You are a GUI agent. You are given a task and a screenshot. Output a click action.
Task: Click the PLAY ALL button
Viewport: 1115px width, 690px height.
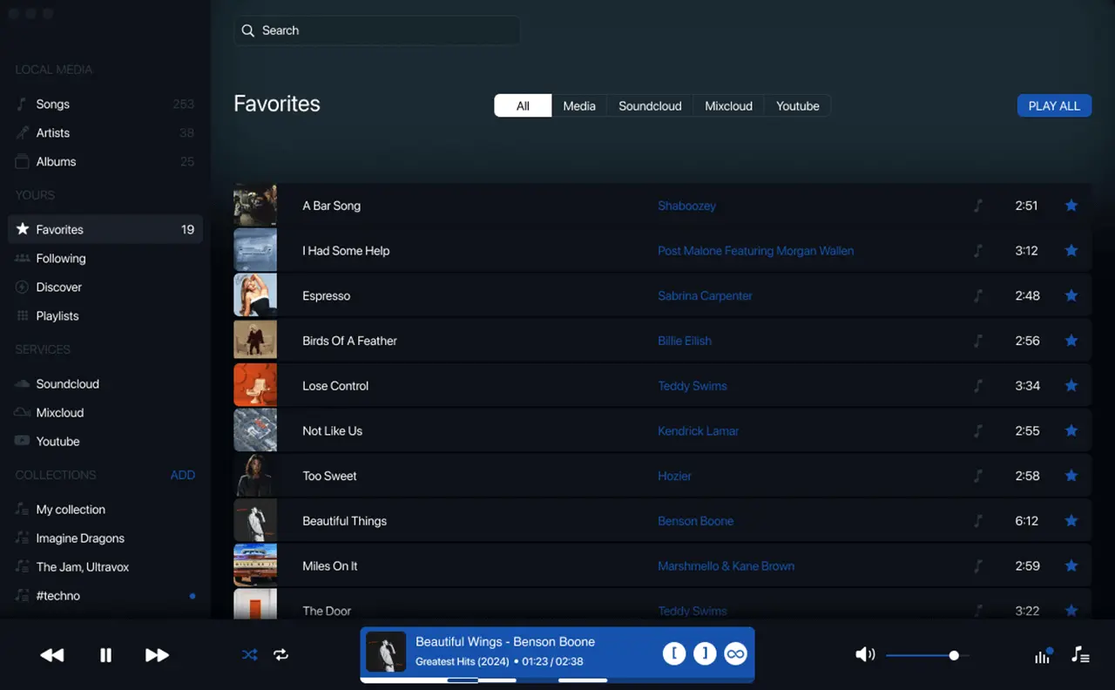click(1054, 105)
